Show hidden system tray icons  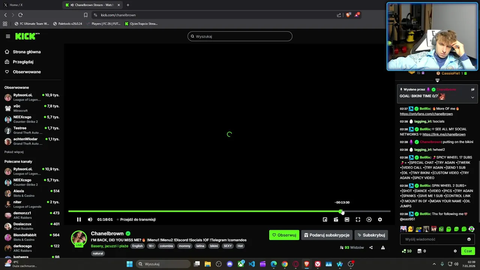tap(434, 264)
